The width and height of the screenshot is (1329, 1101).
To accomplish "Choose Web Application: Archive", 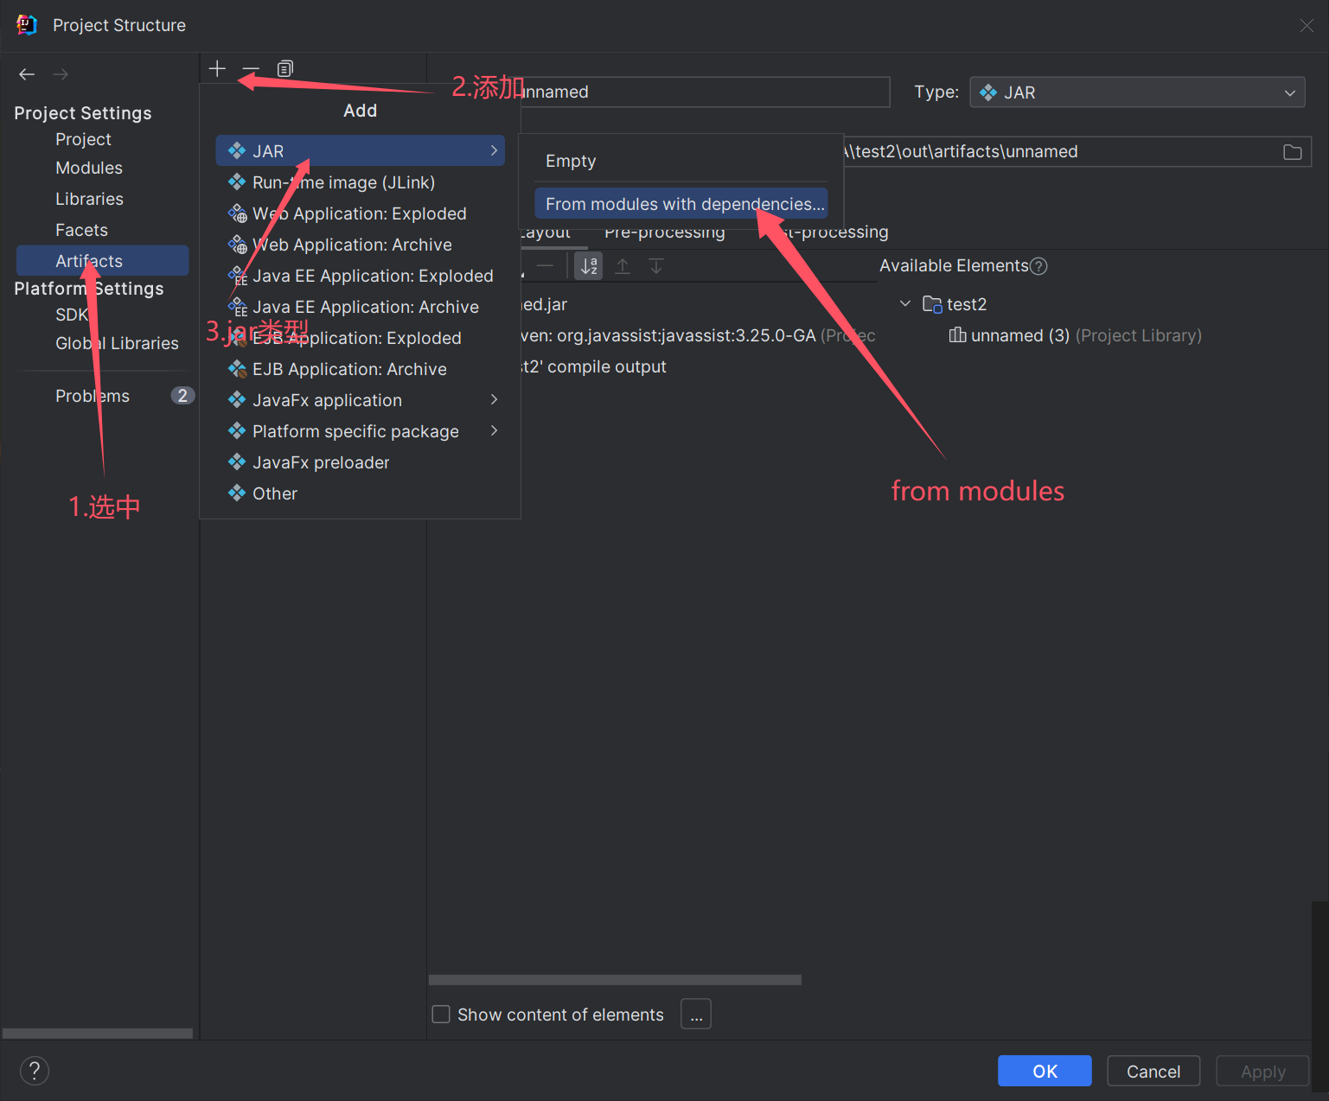I will (360, 245).
